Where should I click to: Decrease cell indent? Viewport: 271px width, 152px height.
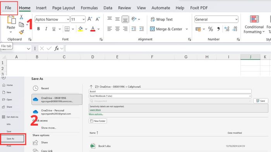tap(134, 29)
